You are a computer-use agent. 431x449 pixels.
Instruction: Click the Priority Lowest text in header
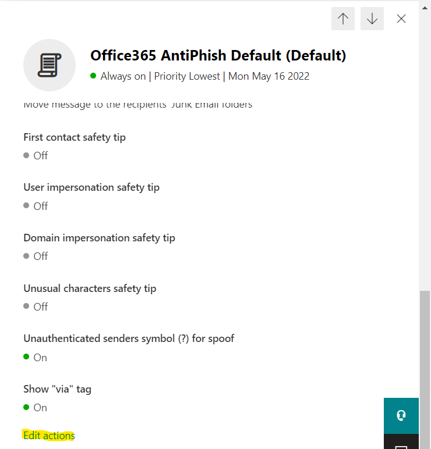(187, 76)
